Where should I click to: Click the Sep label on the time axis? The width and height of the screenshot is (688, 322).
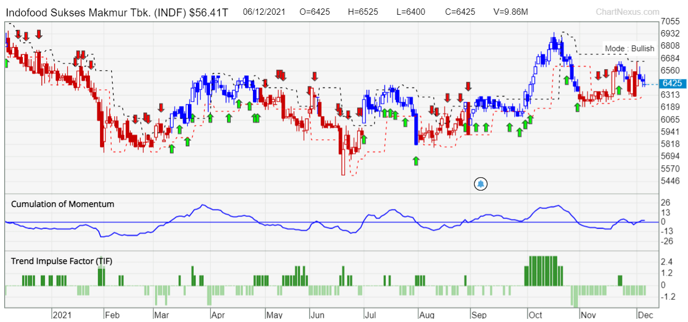[x=478, y=315]
